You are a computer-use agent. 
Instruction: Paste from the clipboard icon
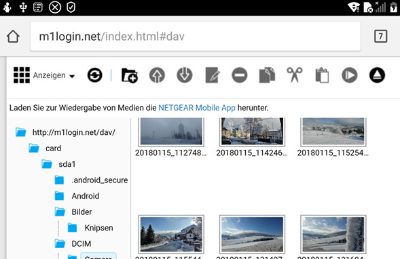pos(322,75)
